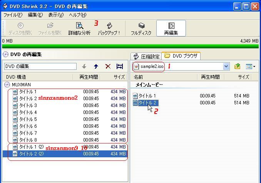
Task: Click 00:09.45 duration of browser タイトル 2
Action: point(207,103)
